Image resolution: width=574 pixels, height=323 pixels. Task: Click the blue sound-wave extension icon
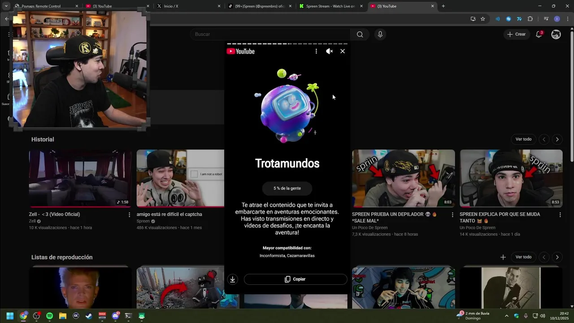pos(497,19)
